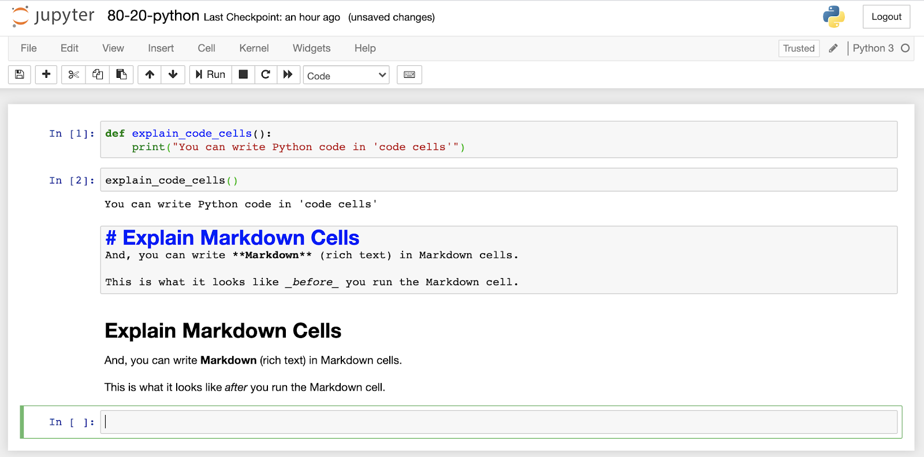Paste cells below icon
924x457 pixels.
tap(121, 74)
